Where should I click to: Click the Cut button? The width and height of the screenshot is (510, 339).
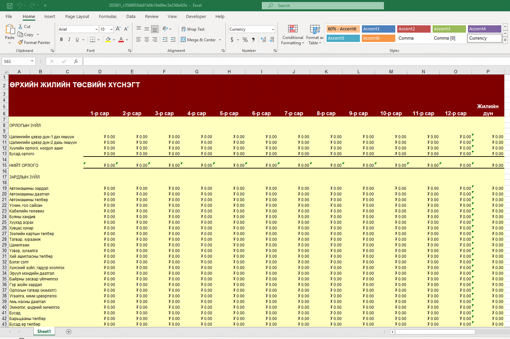pyautogui.click(x=24, y=27)
